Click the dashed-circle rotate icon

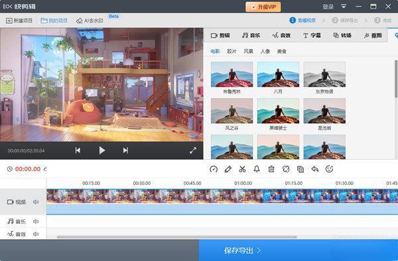(286, 169)
